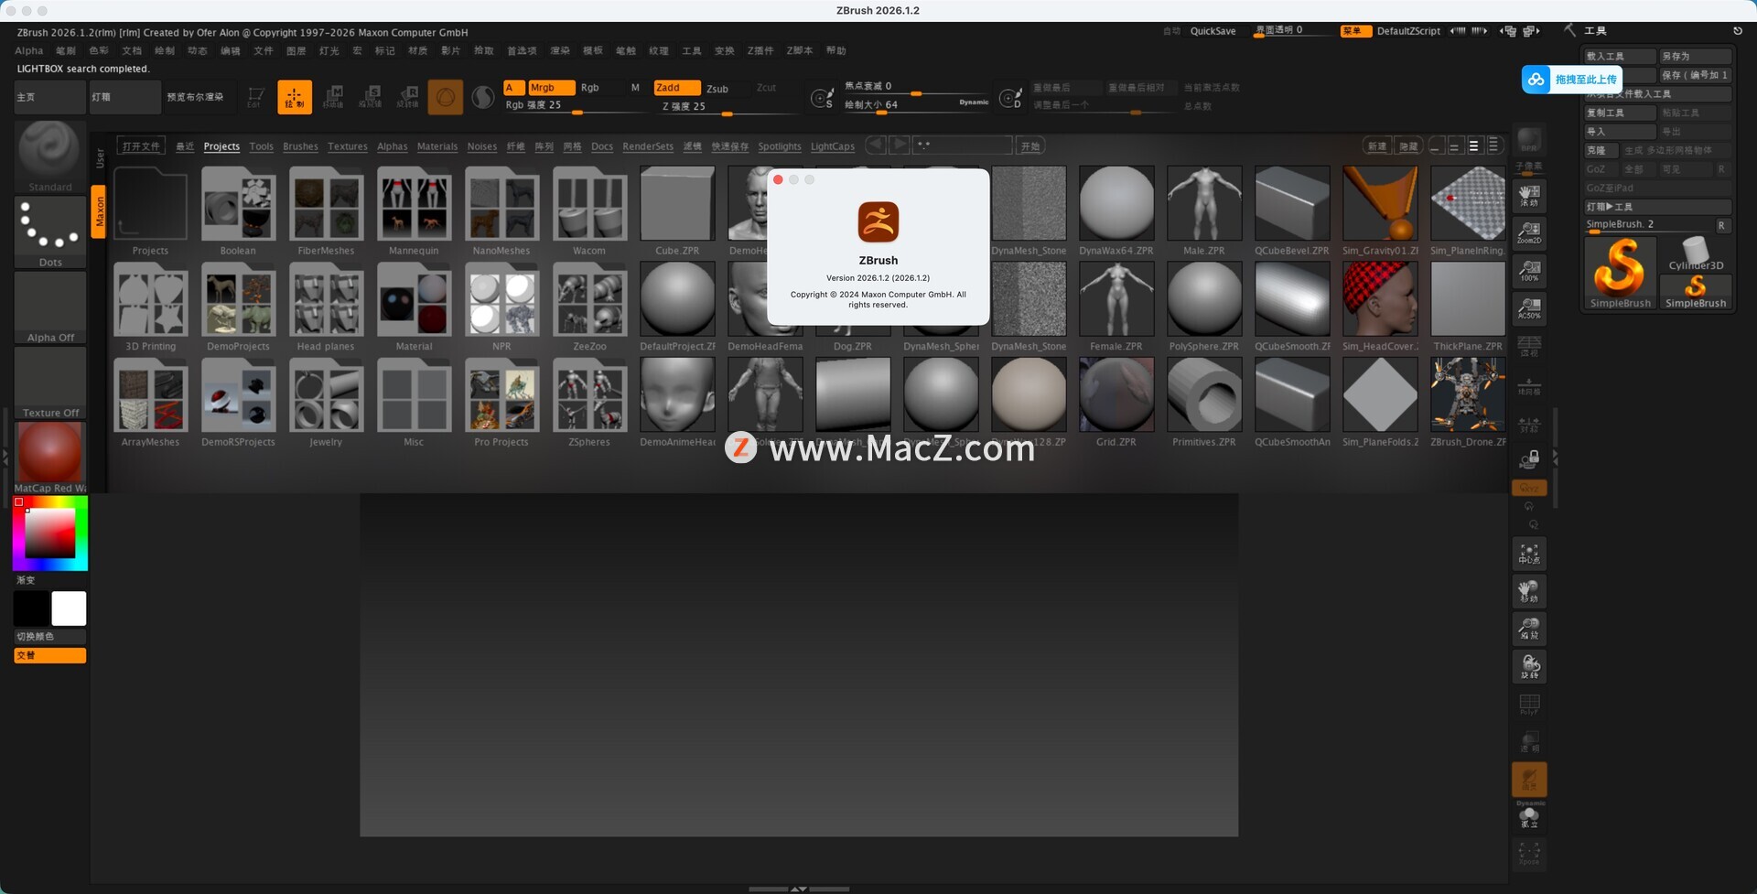Activate the orange Draw mode button
This screenshot has width=1757, height=894.
pyautogui.click(x=294, y=97)
